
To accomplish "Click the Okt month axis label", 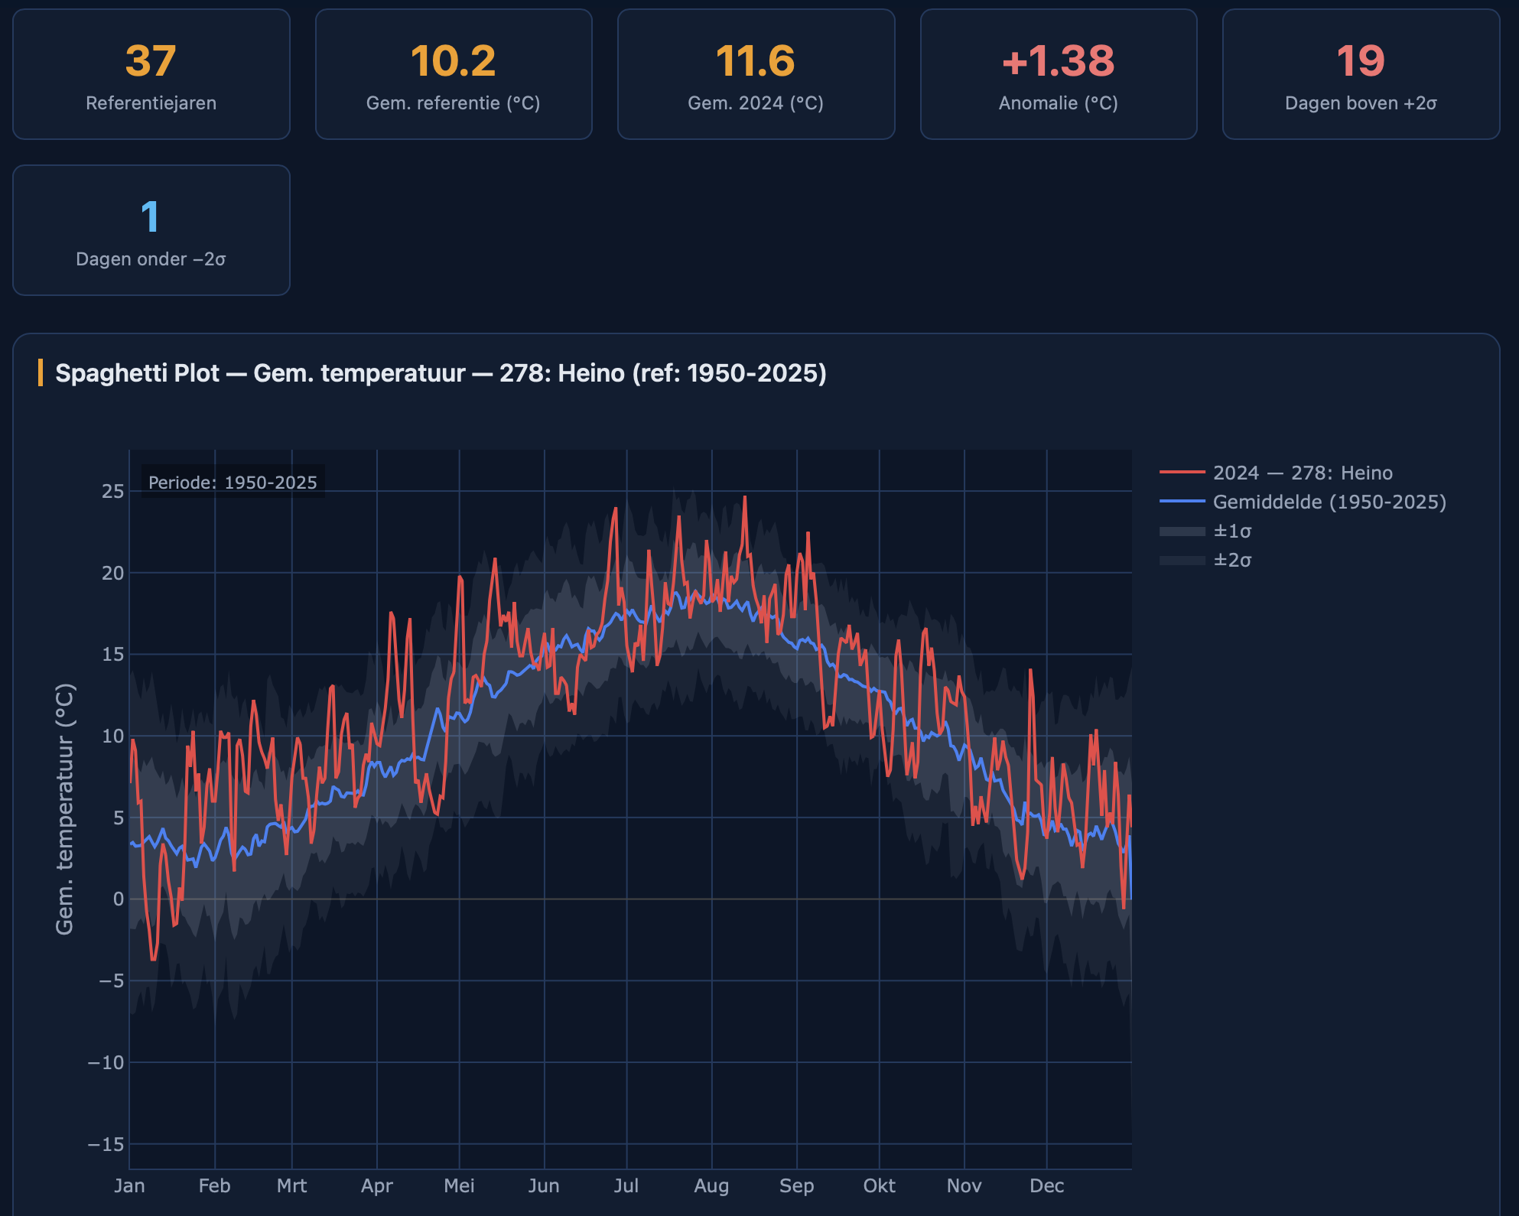I will 879,1185.
